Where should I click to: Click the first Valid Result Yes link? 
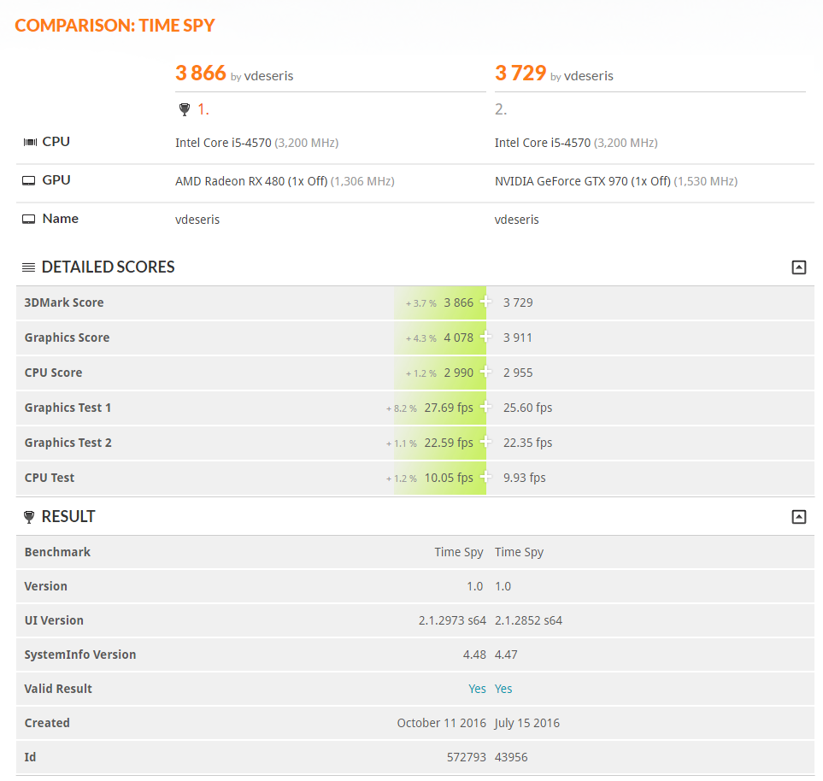click(477, 689)
